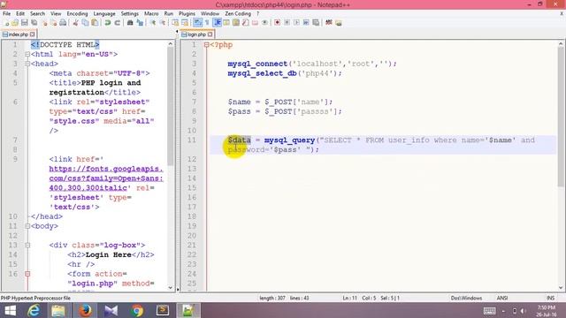The height and width of the screenshot is (318, 566).
Task: Toggle the indent guide display
Action: pos(218,23)
